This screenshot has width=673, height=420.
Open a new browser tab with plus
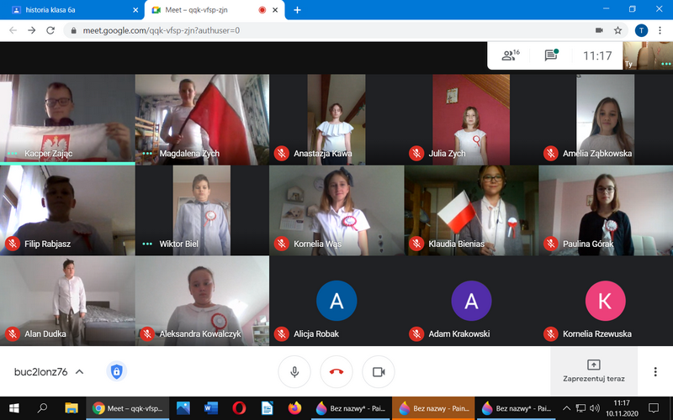tap(297, 10)
